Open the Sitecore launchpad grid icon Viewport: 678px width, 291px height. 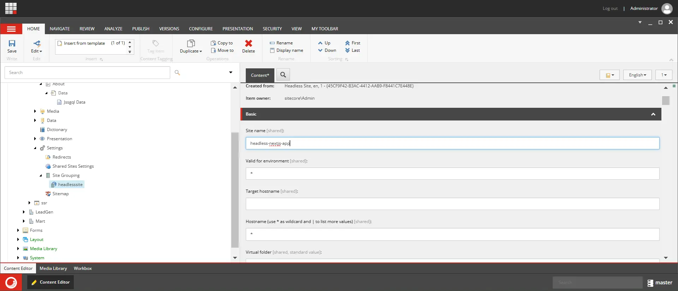pyautogui.click(x=11, y=8)
